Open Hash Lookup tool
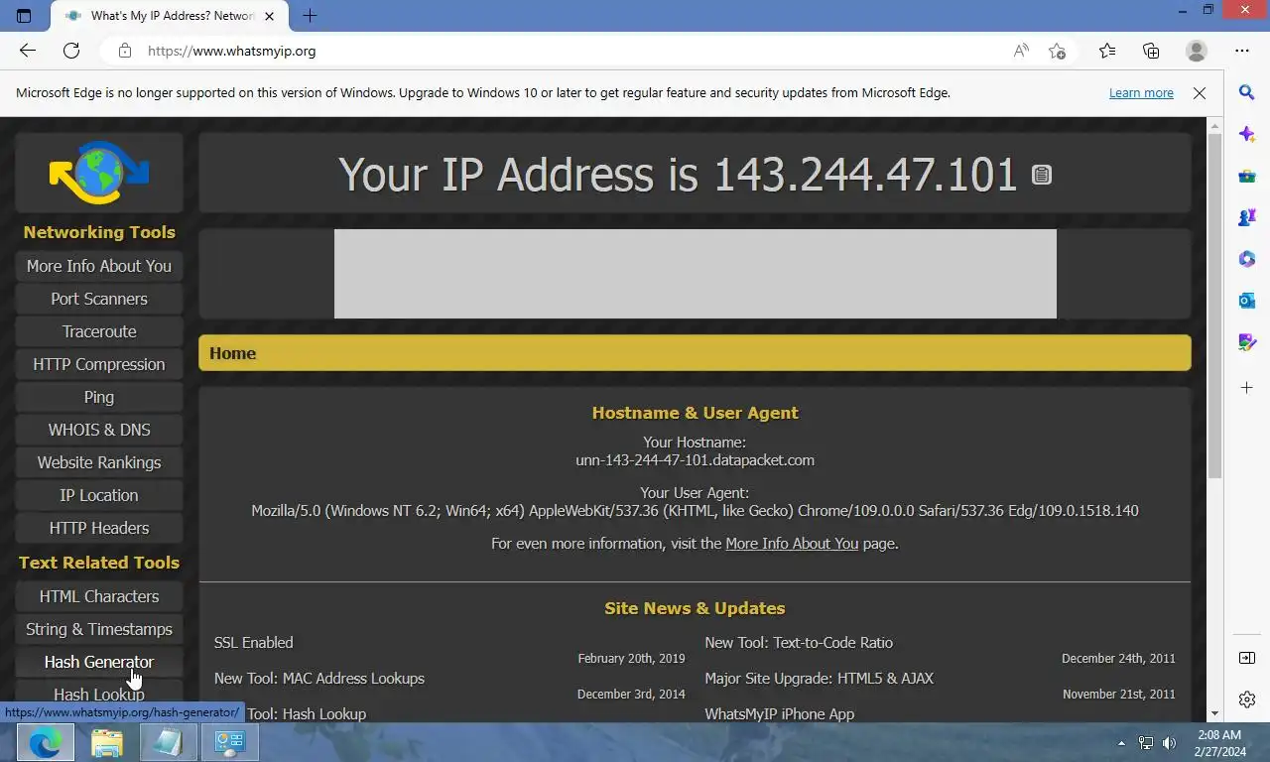 click(99, 693)
